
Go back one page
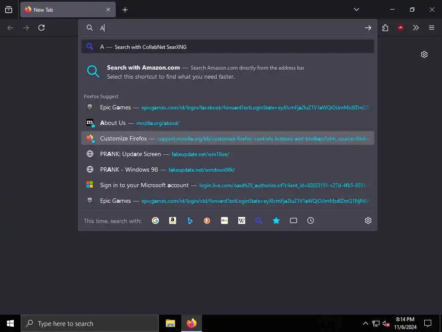[10, 28]
